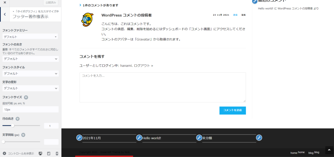The height and width of the screenshot is (157, 334).
Task: Toggle responsive options icon beside フォントサイズ
Action: pos(26,97)
